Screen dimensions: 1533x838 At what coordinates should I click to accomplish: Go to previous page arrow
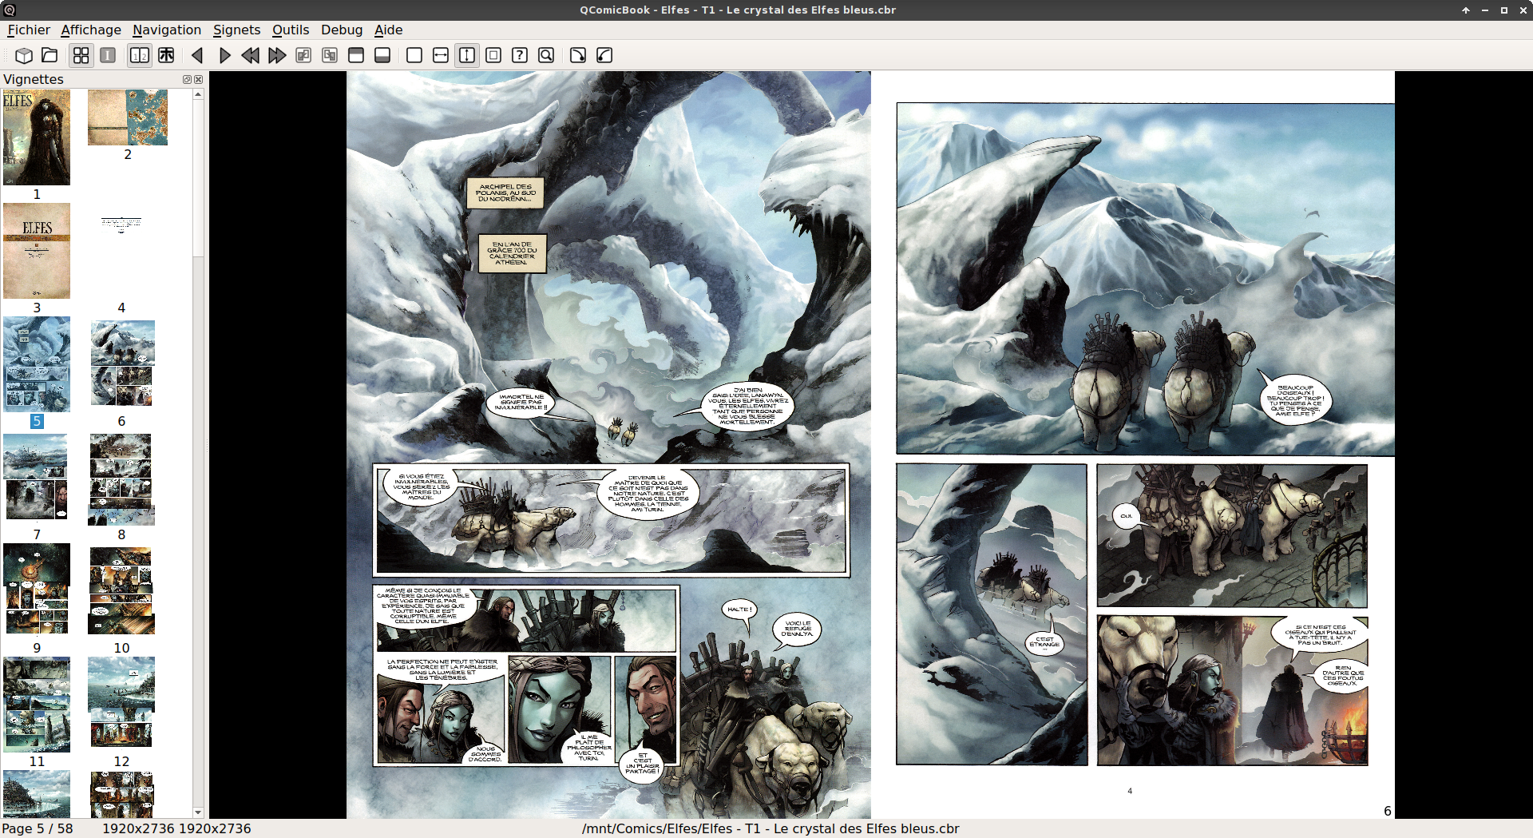[197, 55]
